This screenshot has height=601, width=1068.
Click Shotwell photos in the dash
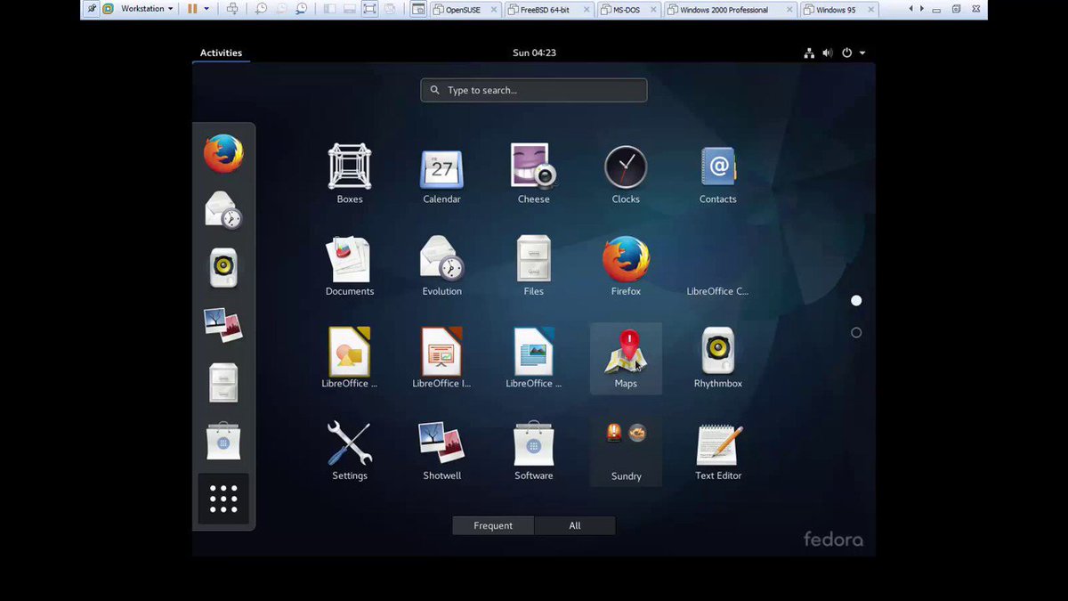pyautogui.click(x=223, y=326)
